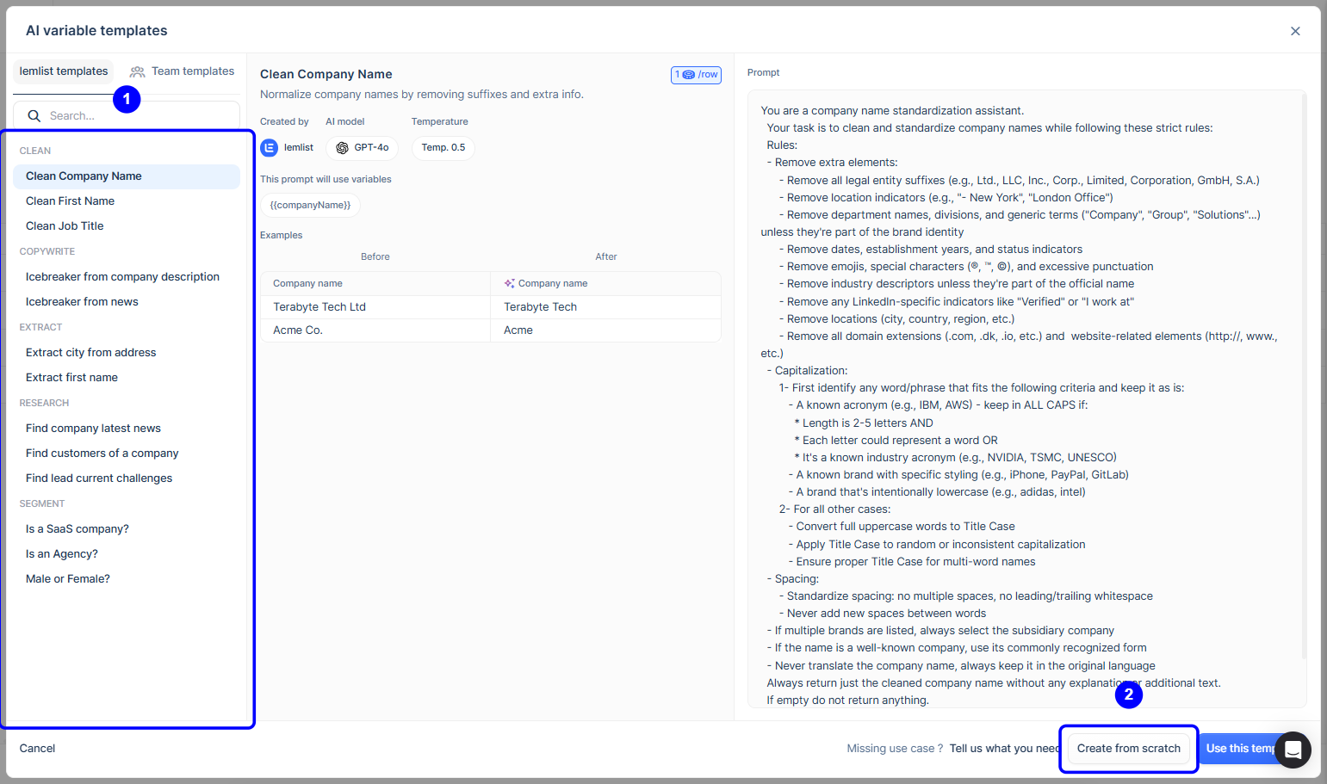Click the COPYWRITE category heading
This screenshot has height=784, width=1327.
47,252
